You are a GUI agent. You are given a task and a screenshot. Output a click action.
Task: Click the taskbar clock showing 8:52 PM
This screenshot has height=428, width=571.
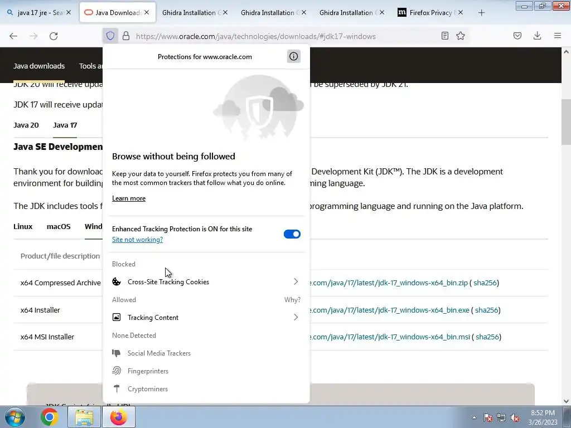click(543, 417)
